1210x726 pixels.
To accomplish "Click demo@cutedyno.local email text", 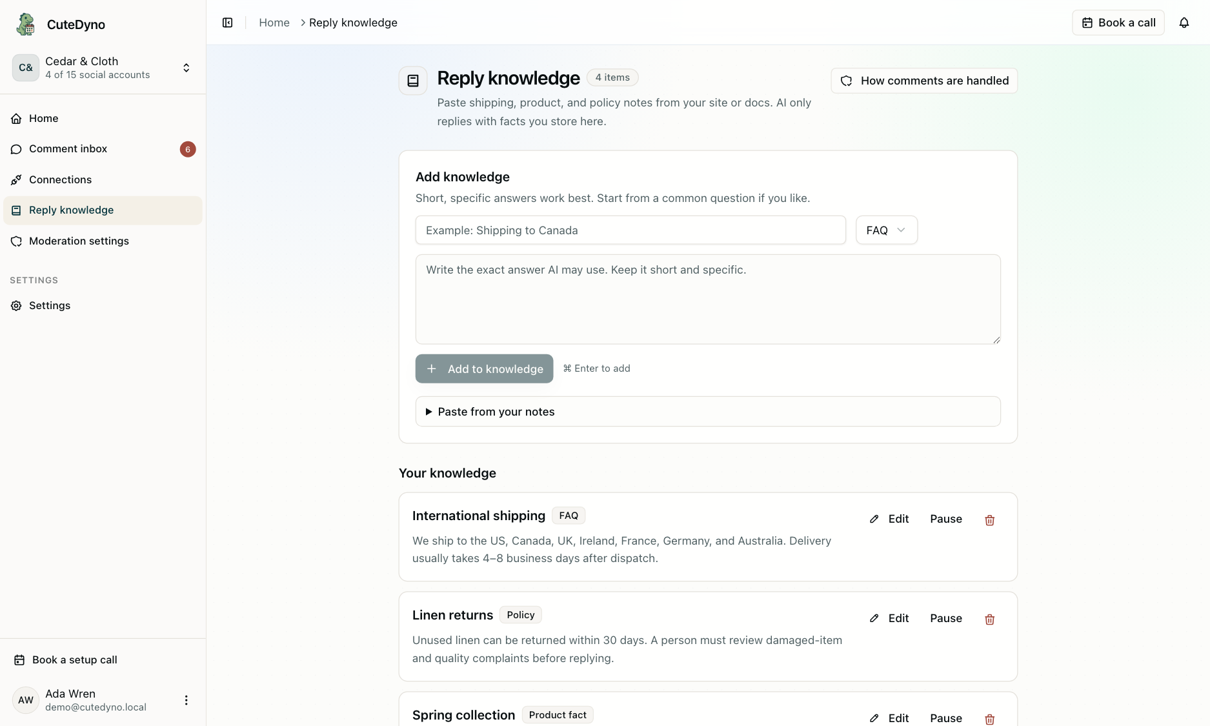I will [96, 707].
